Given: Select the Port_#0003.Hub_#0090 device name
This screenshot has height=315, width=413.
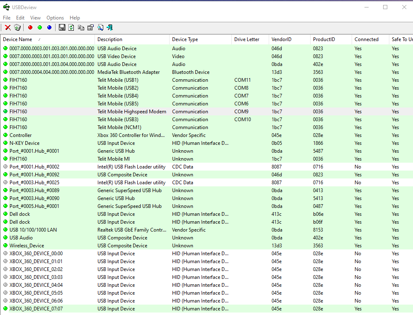Looking at the screenshot, I should click(x=34, y=198).
